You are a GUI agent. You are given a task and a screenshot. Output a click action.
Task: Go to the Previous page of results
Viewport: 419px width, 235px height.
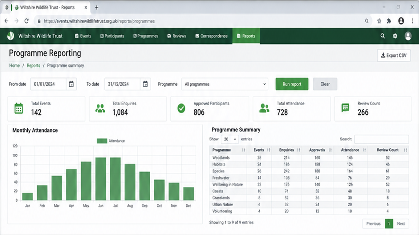[x=373, y=224]
